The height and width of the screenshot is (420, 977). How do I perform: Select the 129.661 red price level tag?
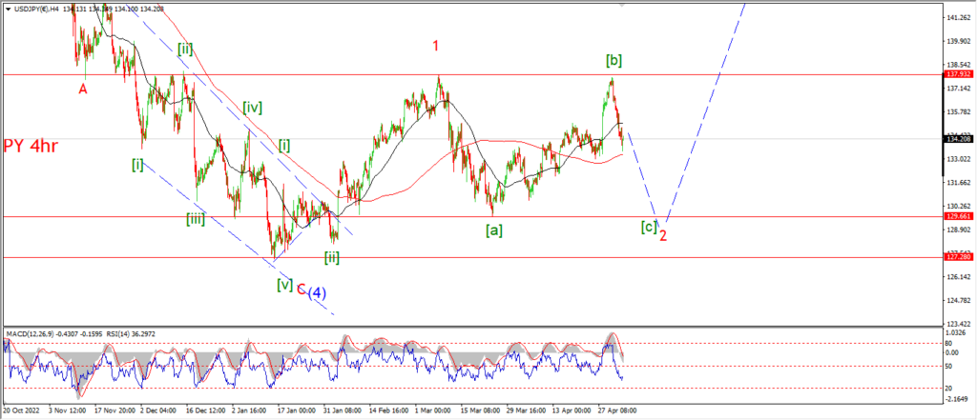[x=957, y=216]
